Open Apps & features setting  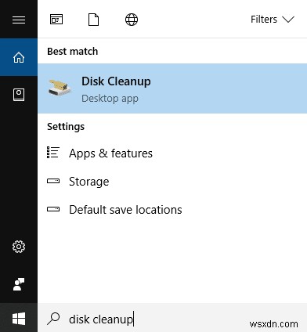pyautogui.click(x=172, y=153)
